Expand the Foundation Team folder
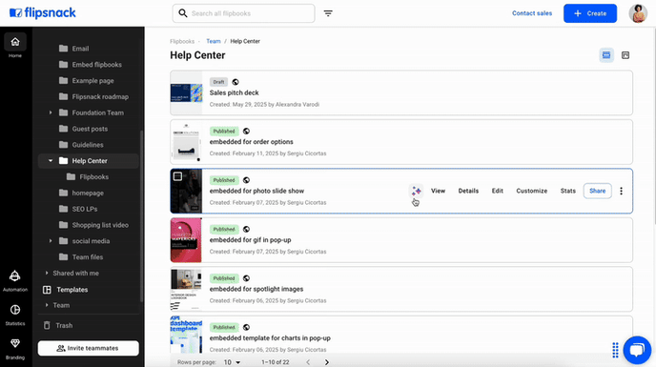This screenshot has width=656, height=367. tap(51, 112)
